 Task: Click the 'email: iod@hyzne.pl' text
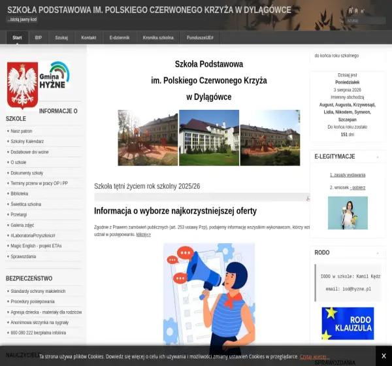click(348, 289)
